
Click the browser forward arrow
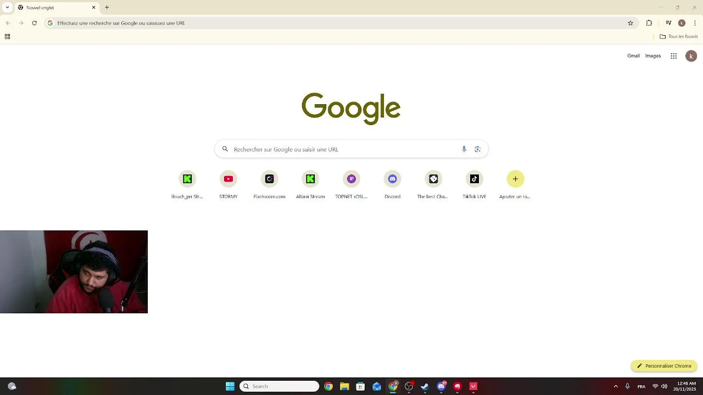tap(21, 23)
